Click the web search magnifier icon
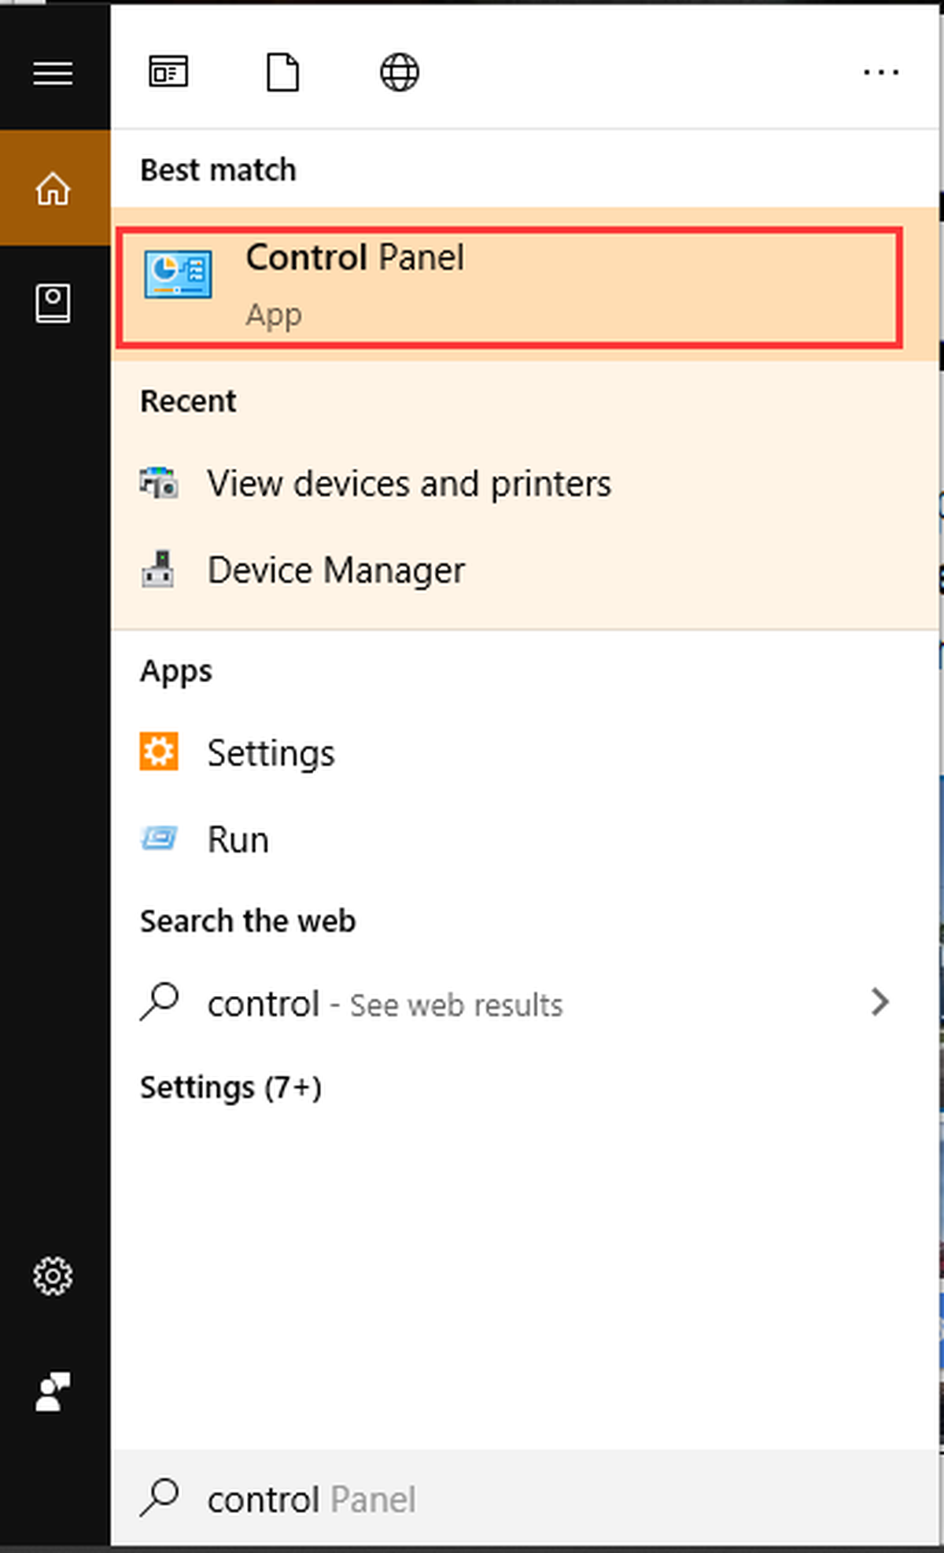Image resolution: width=944 pixels, height=1553 pixels. coord(160,1002)
